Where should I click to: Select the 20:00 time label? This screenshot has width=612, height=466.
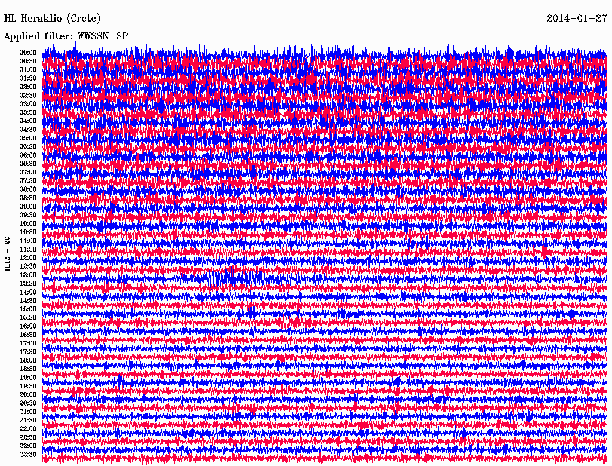click(x=28, y=394)
